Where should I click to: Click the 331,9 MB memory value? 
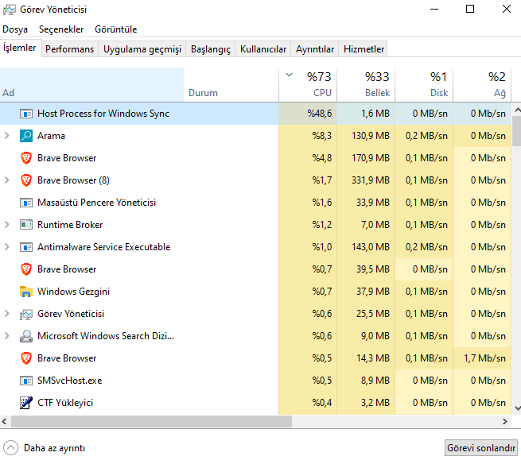[x=371, y=180]
